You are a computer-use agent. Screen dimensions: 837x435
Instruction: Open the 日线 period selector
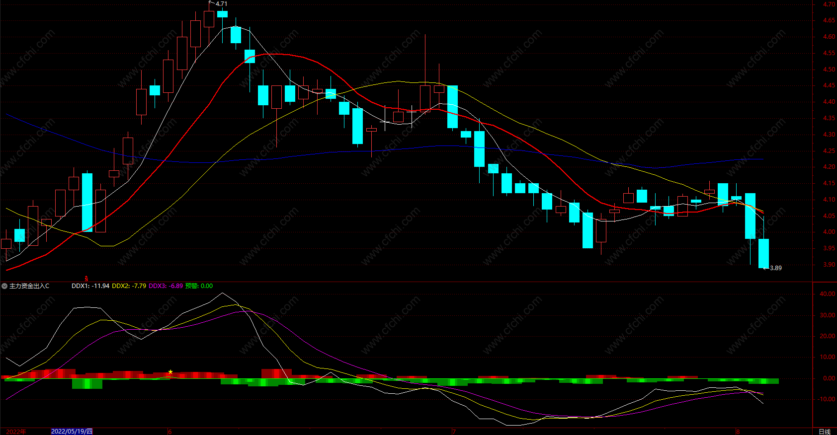(x=824, y=432)
